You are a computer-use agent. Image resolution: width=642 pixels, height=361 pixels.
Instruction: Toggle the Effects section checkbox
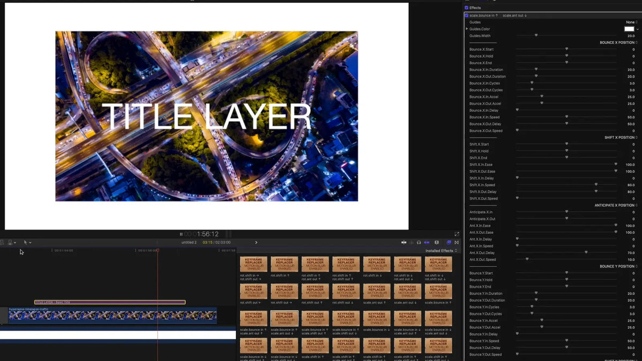click(x=467, y=7)
